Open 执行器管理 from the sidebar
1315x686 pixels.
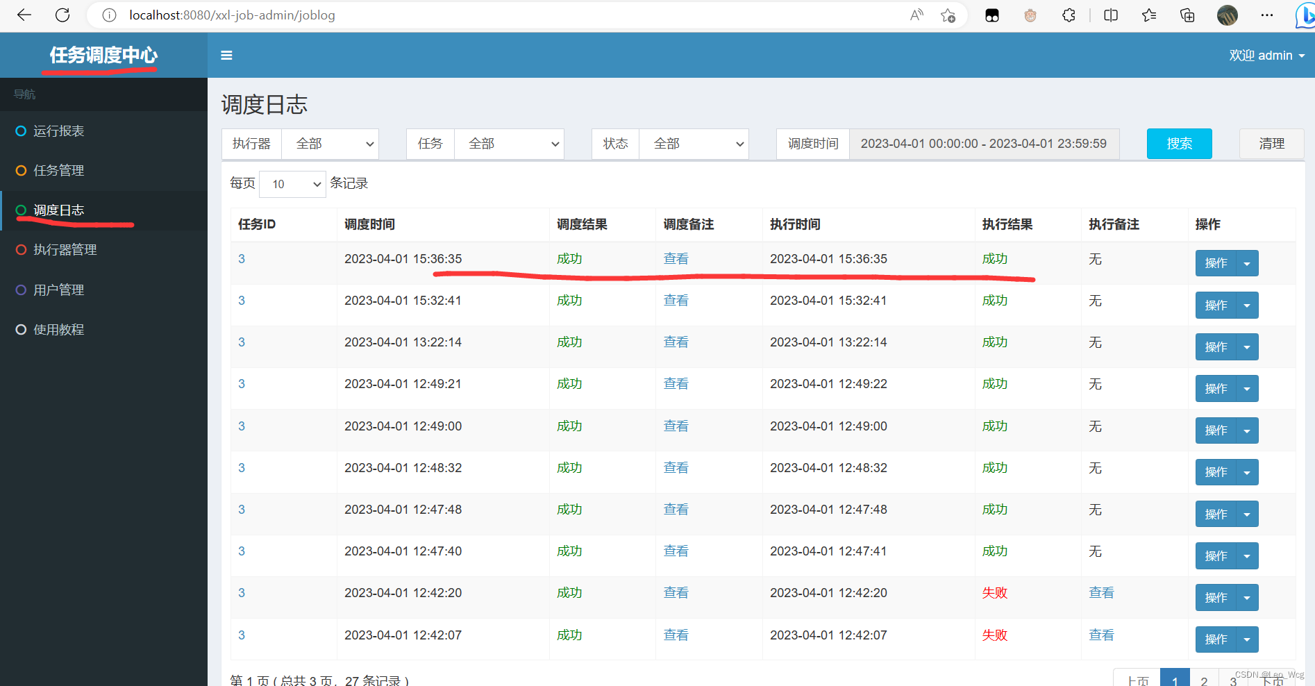click(65, 249)
